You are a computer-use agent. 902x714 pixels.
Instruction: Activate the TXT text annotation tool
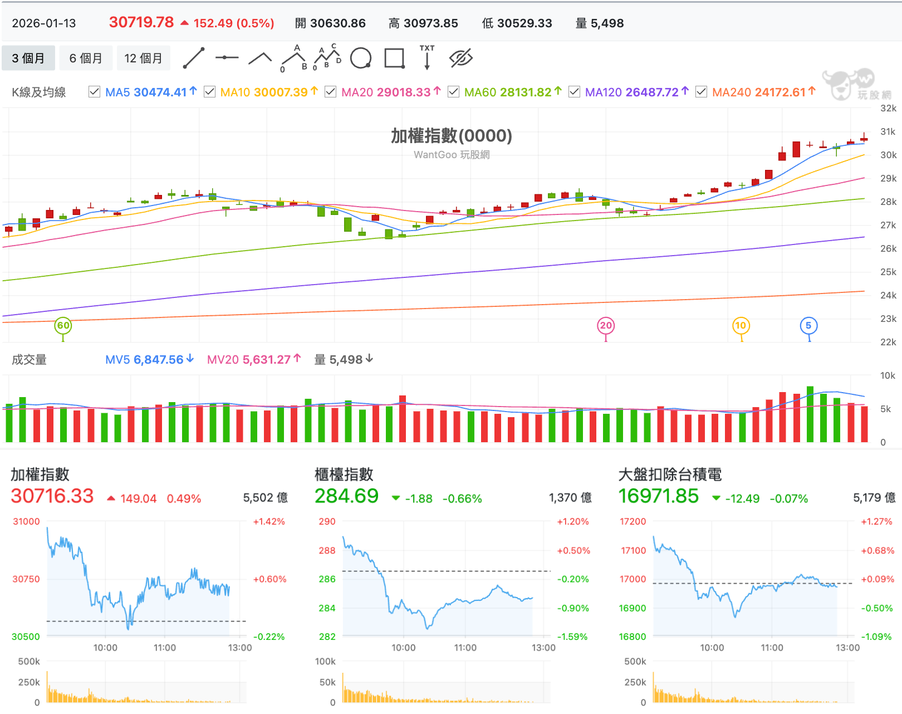click(x=427, y=57)
